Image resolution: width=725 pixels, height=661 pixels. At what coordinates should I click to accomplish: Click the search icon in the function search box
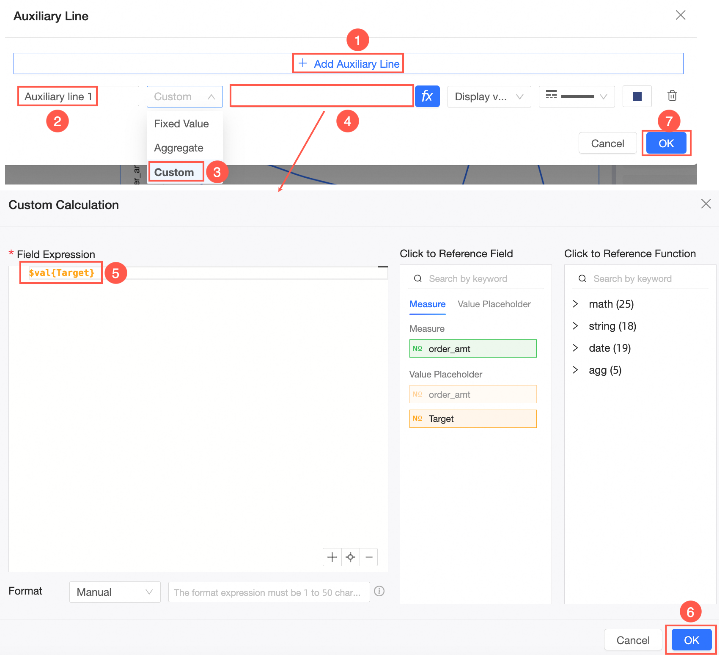[582, 278]
